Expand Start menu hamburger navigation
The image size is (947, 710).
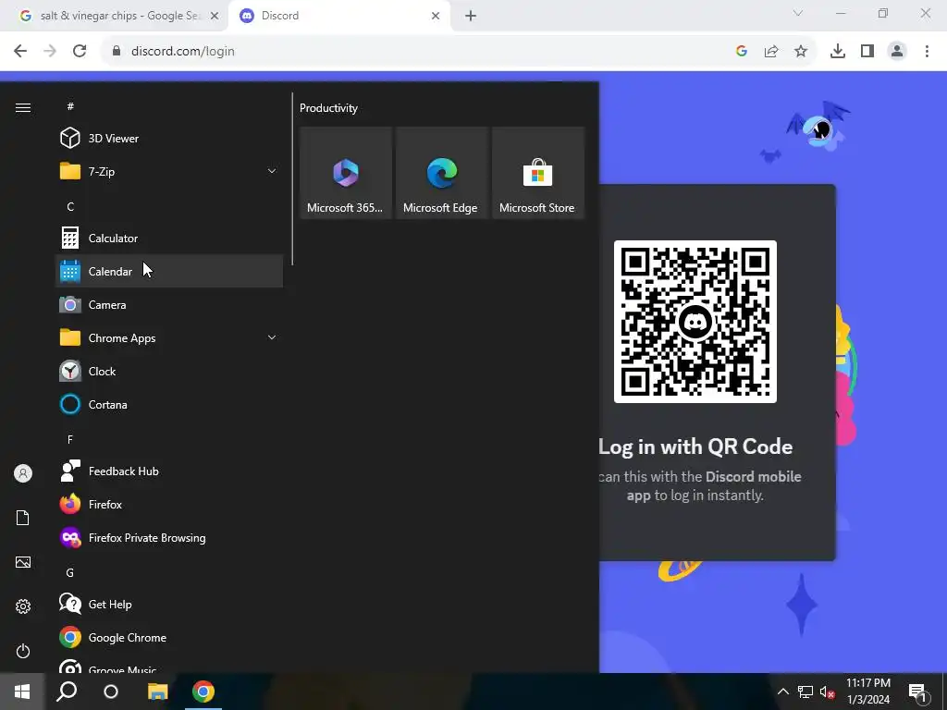coord(23,107)
